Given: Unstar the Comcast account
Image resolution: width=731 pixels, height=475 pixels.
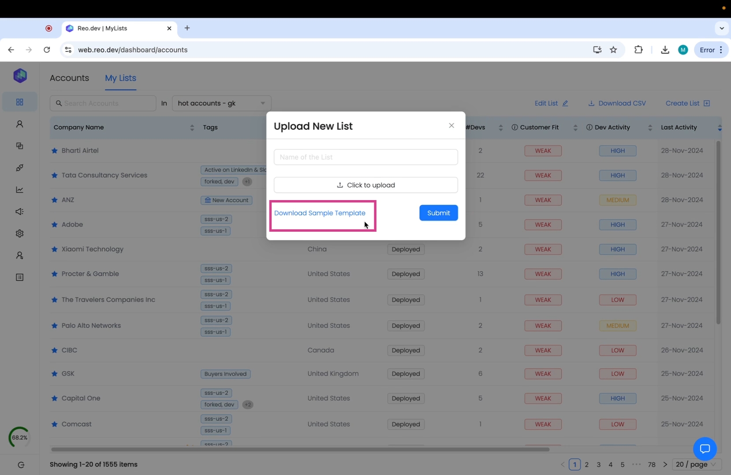Looking at the screenshot, I should coord(55,424).
